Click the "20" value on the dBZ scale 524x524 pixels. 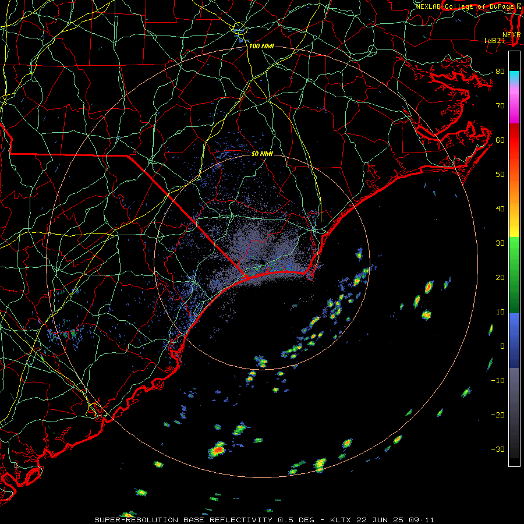pyautogui.click(x=500, y=278)
